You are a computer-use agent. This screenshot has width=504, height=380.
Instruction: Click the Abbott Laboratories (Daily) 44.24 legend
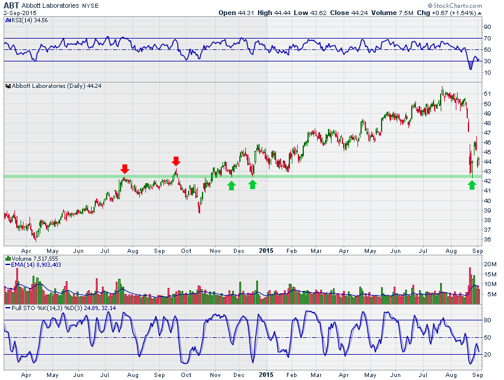(x=57, y=86)
